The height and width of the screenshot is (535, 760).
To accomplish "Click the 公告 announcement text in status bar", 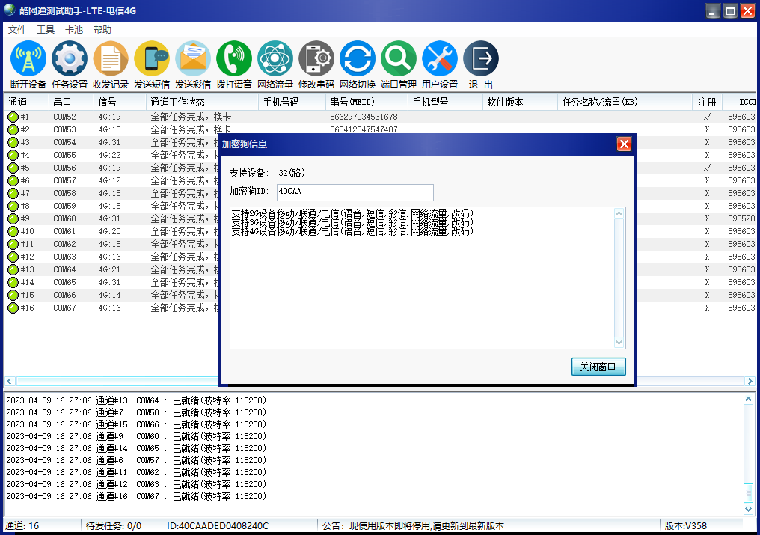I will [x=413, y=526].
